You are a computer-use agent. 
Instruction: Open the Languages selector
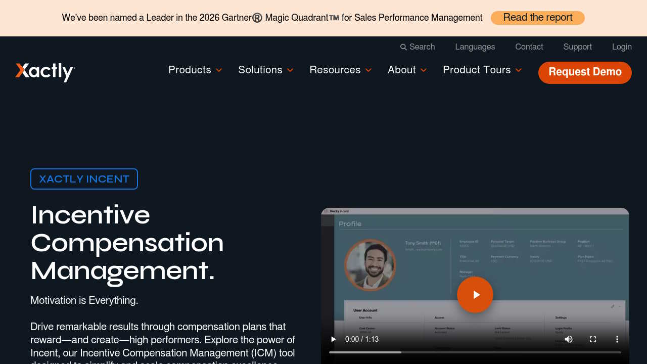(x=475, y=47)
